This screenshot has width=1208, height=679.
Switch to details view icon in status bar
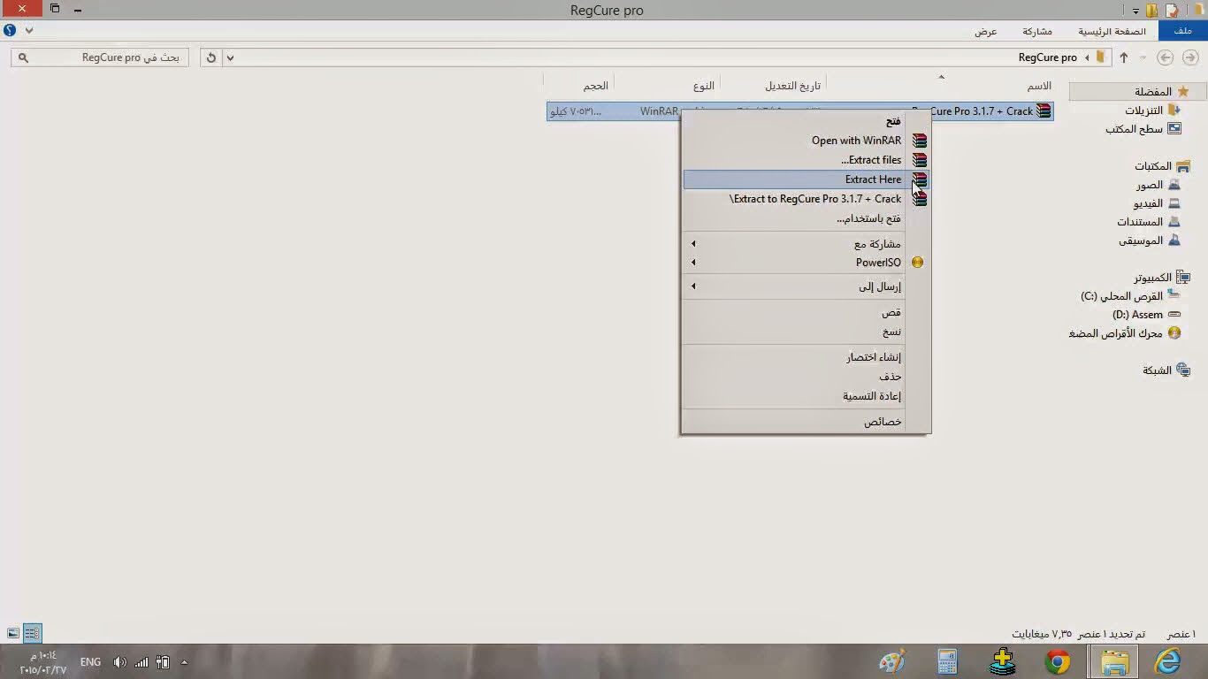pyautogui.click(x=32, y=633)
